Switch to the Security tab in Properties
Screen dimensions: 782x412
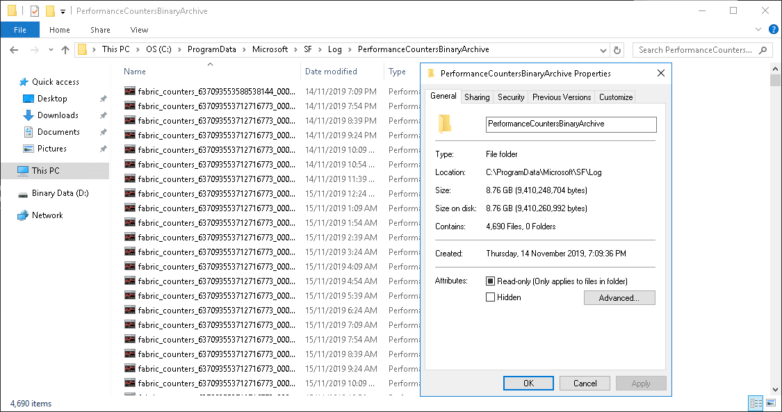click(510, 97)
